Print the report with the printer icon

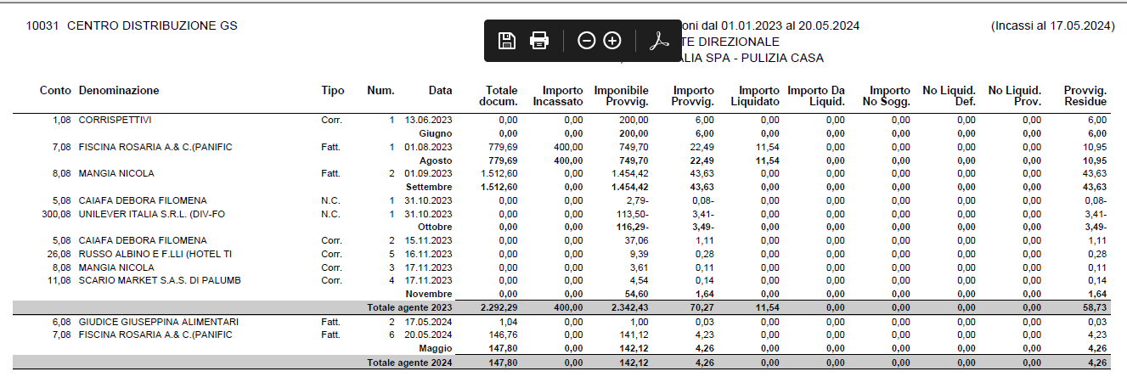pos(539,41)
